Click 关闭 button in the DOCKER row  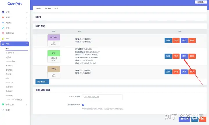176,40
